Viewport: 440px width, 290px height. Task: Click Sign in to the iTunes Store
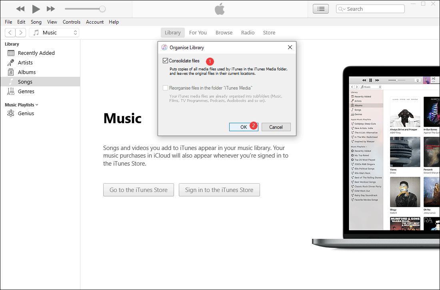point(219,190)
